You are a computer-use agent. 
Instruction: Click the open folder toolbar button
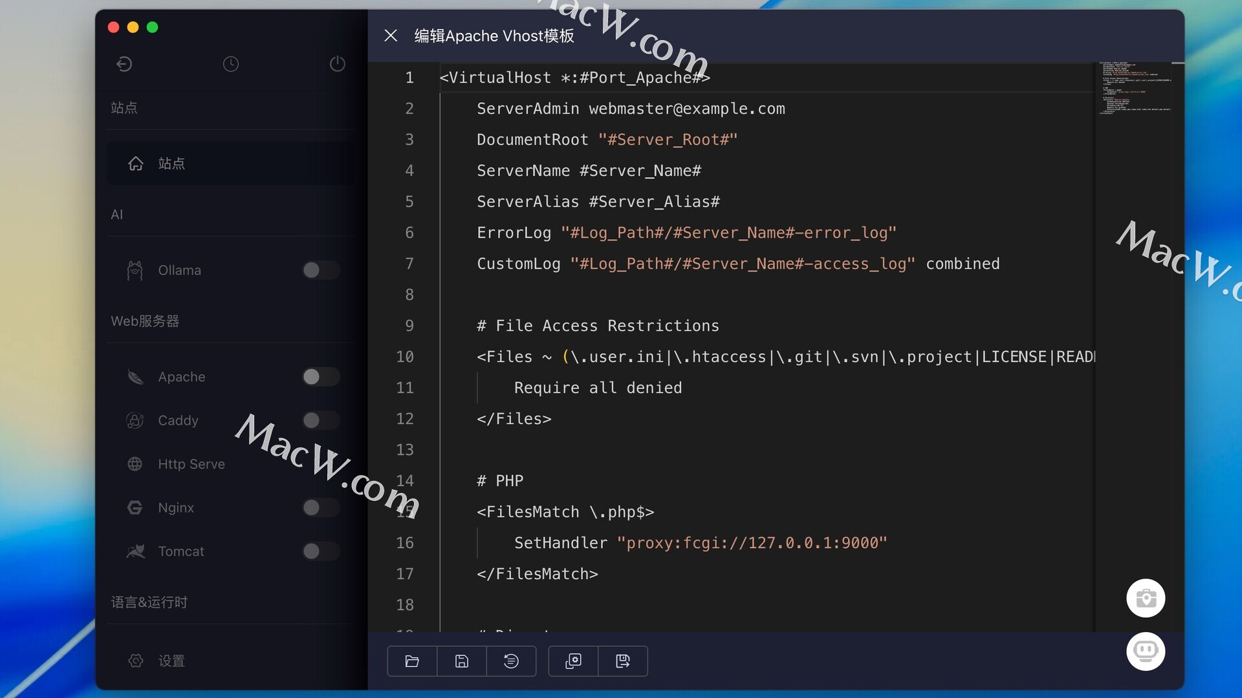(412, 661)
